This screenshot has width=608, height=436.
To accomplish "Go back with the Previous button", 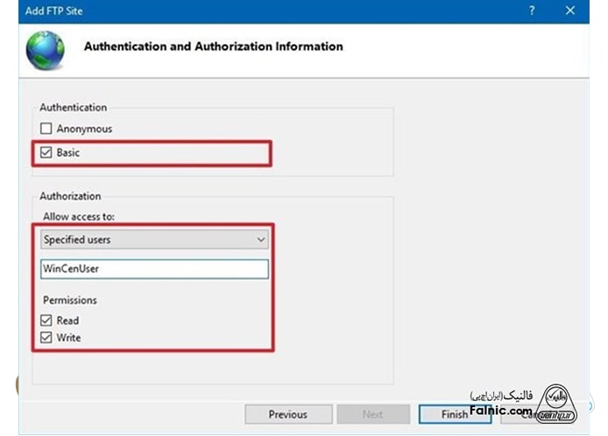I will pos(288,414).
